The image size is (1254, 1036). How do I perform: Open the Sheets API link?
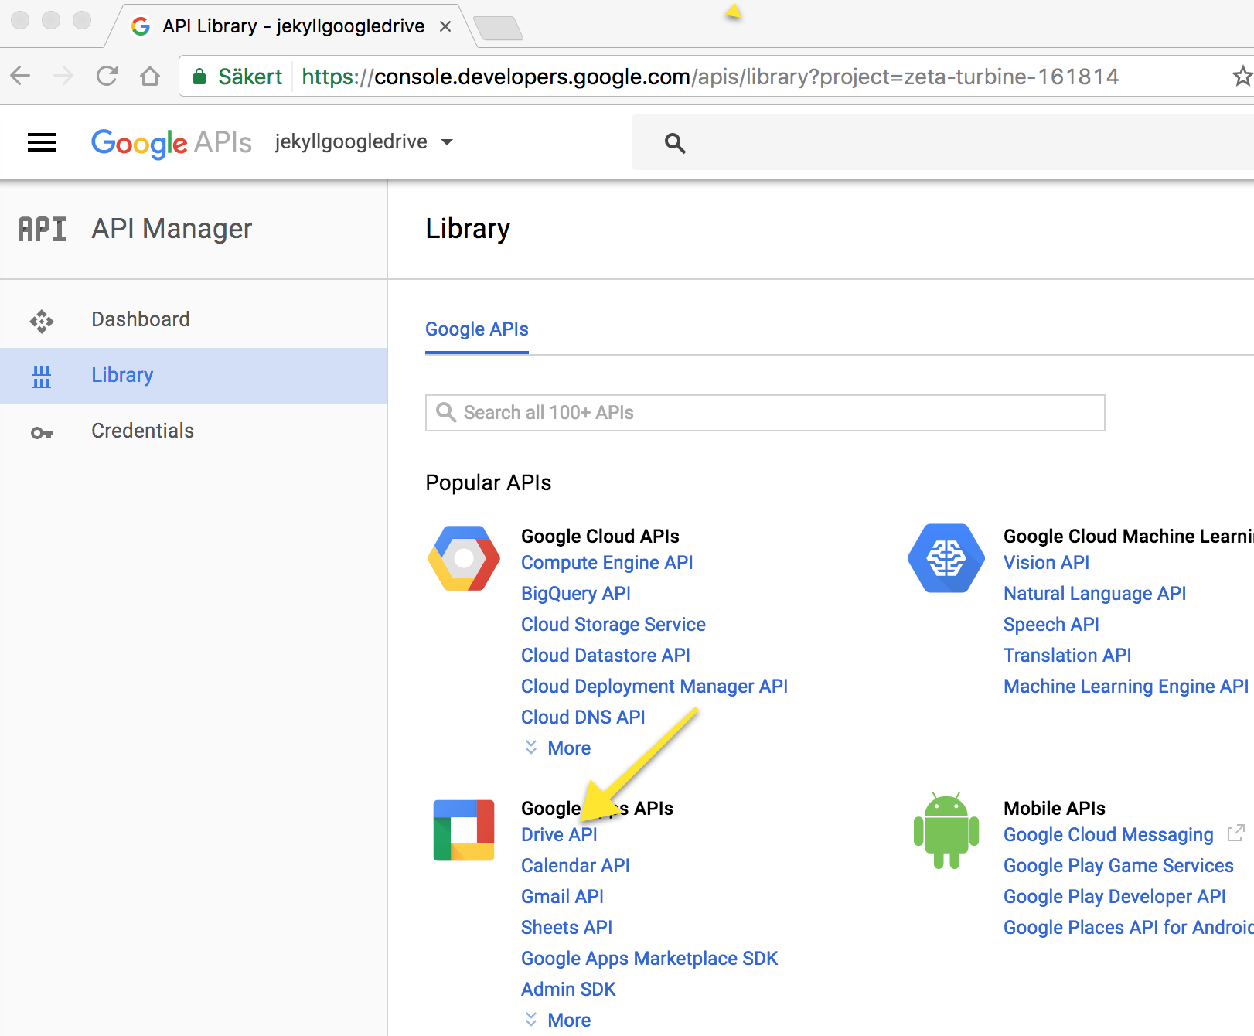pyautogui.click(x=567, y=928)
